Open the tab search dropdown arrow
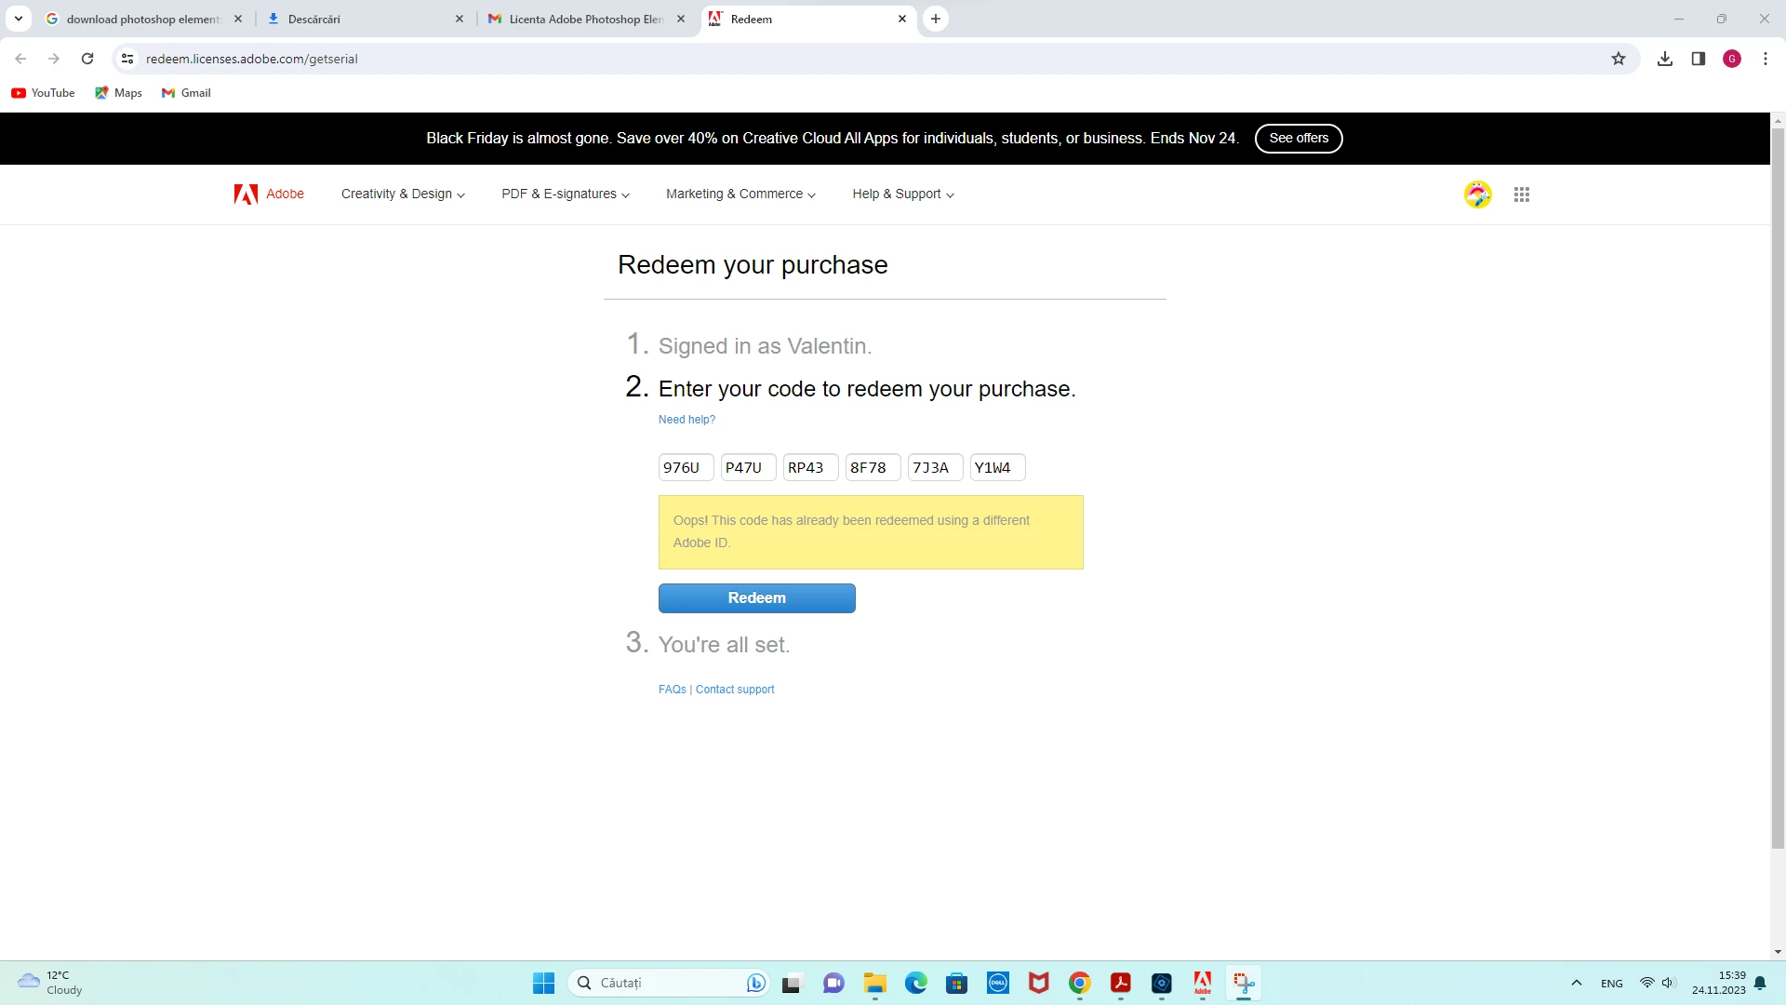The height and width of the screenshot is (1005, 1786). click(19, 19)
